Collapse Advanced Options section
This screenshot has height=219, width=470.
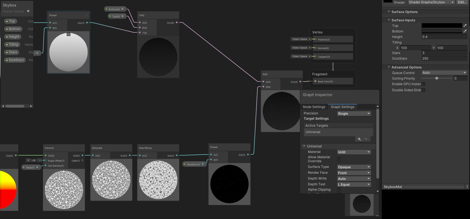(389, 67)
